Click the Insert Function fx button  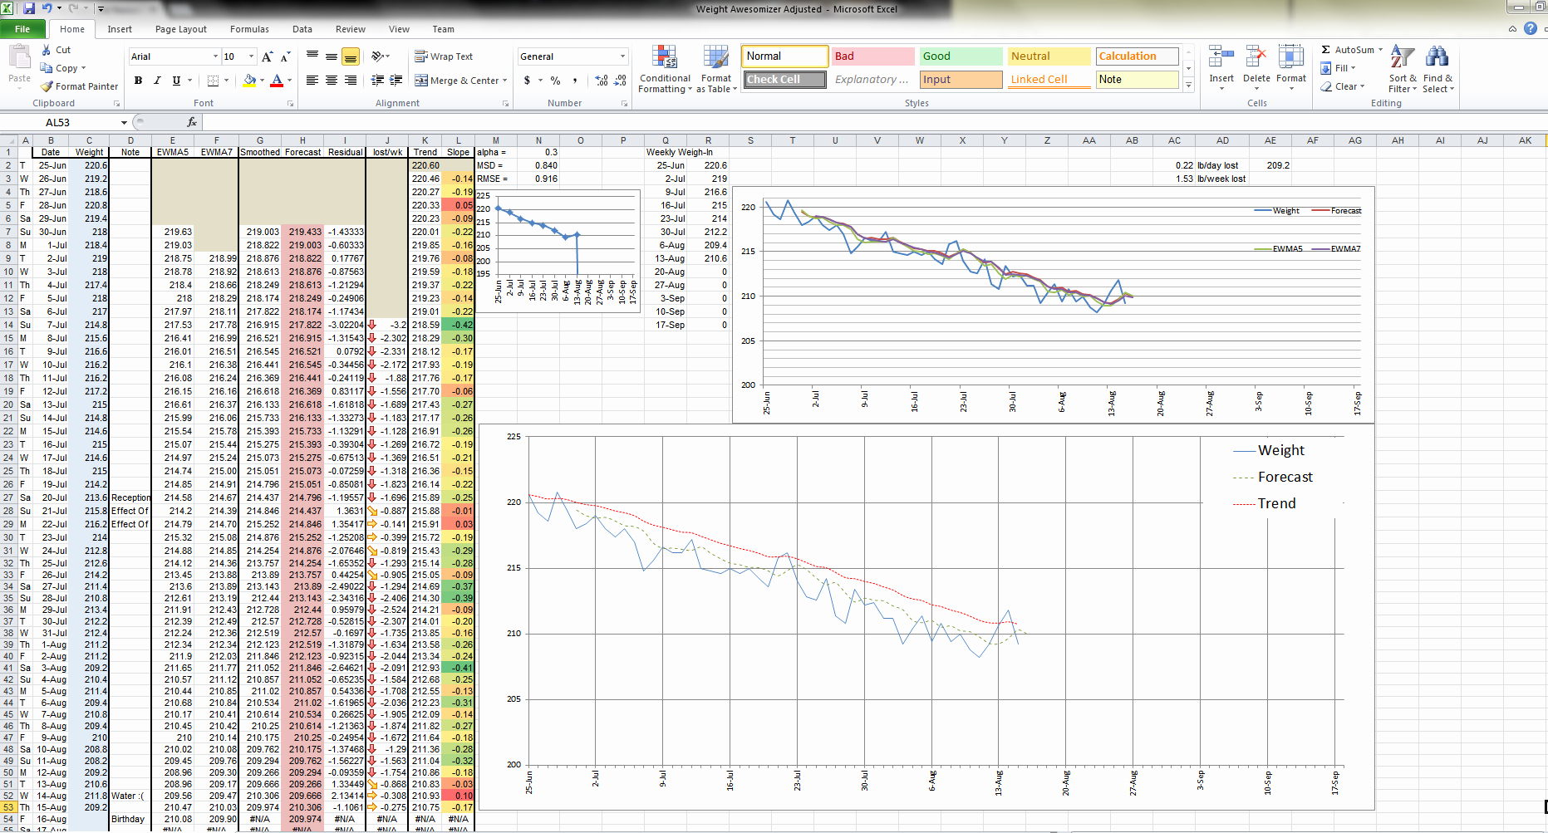[192, 123]
